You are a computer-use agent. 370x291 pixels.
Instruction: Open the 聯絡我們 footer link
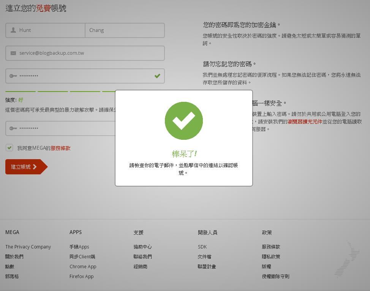142,256
